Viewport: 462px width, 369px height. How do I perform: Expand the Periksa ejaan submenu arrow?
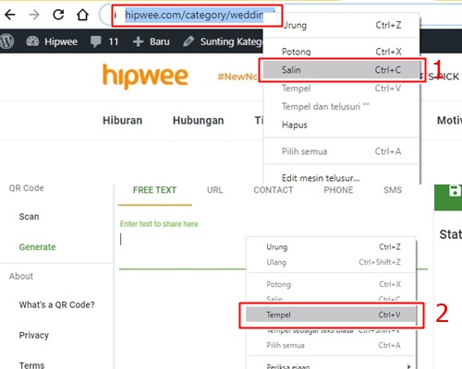coord(408,366)
